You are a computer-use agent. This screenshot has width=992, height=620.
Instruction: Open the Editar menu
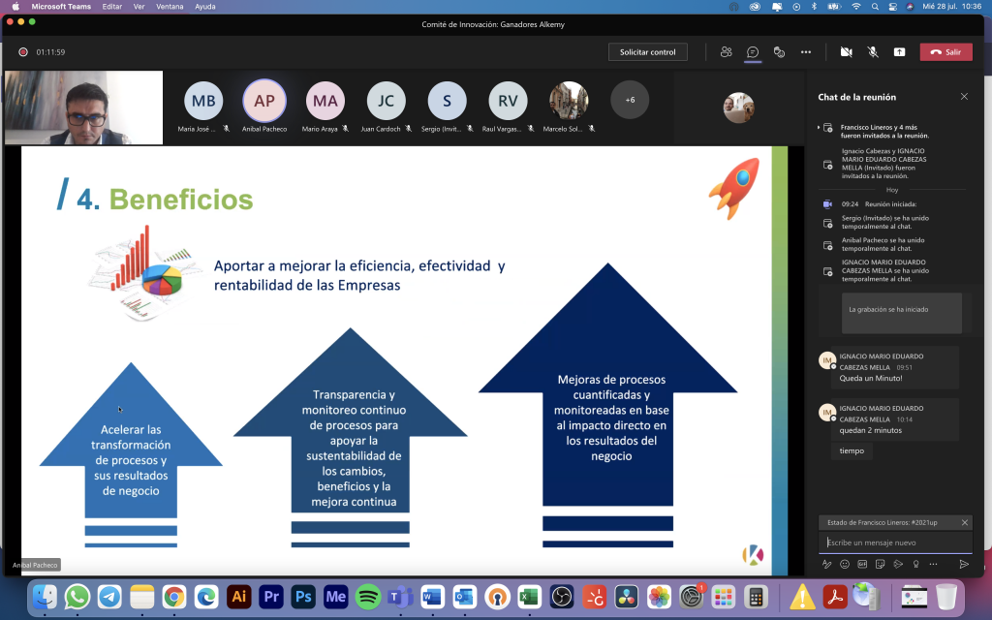[x=112, y=7]
